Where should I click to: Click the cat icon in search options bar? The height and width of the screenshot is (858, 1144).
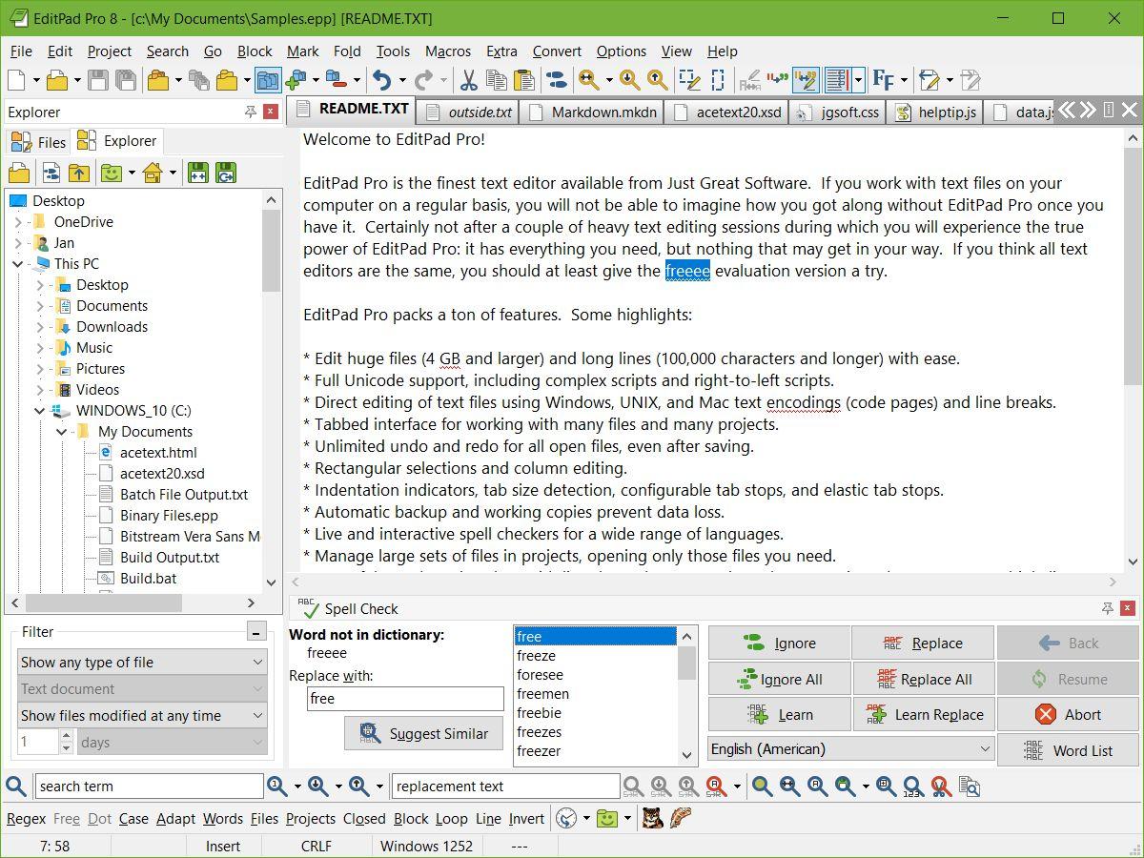pos(652,818)
